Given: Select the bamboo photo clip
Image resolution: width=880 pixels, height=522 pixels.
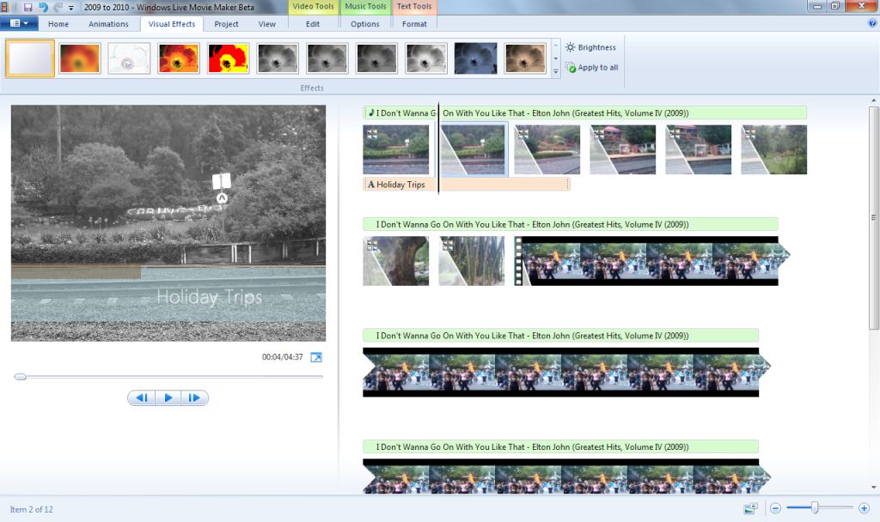Looking at the screenshot, I should coord(472,261).
